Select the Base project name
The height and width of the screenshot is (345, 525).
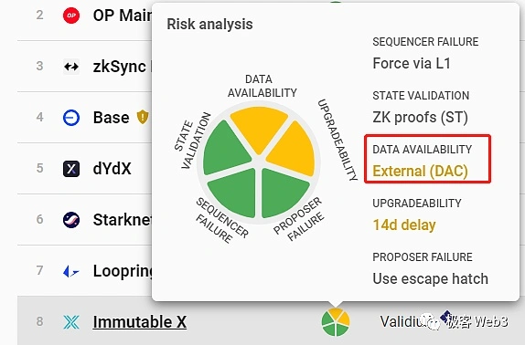tap(112, 118)
